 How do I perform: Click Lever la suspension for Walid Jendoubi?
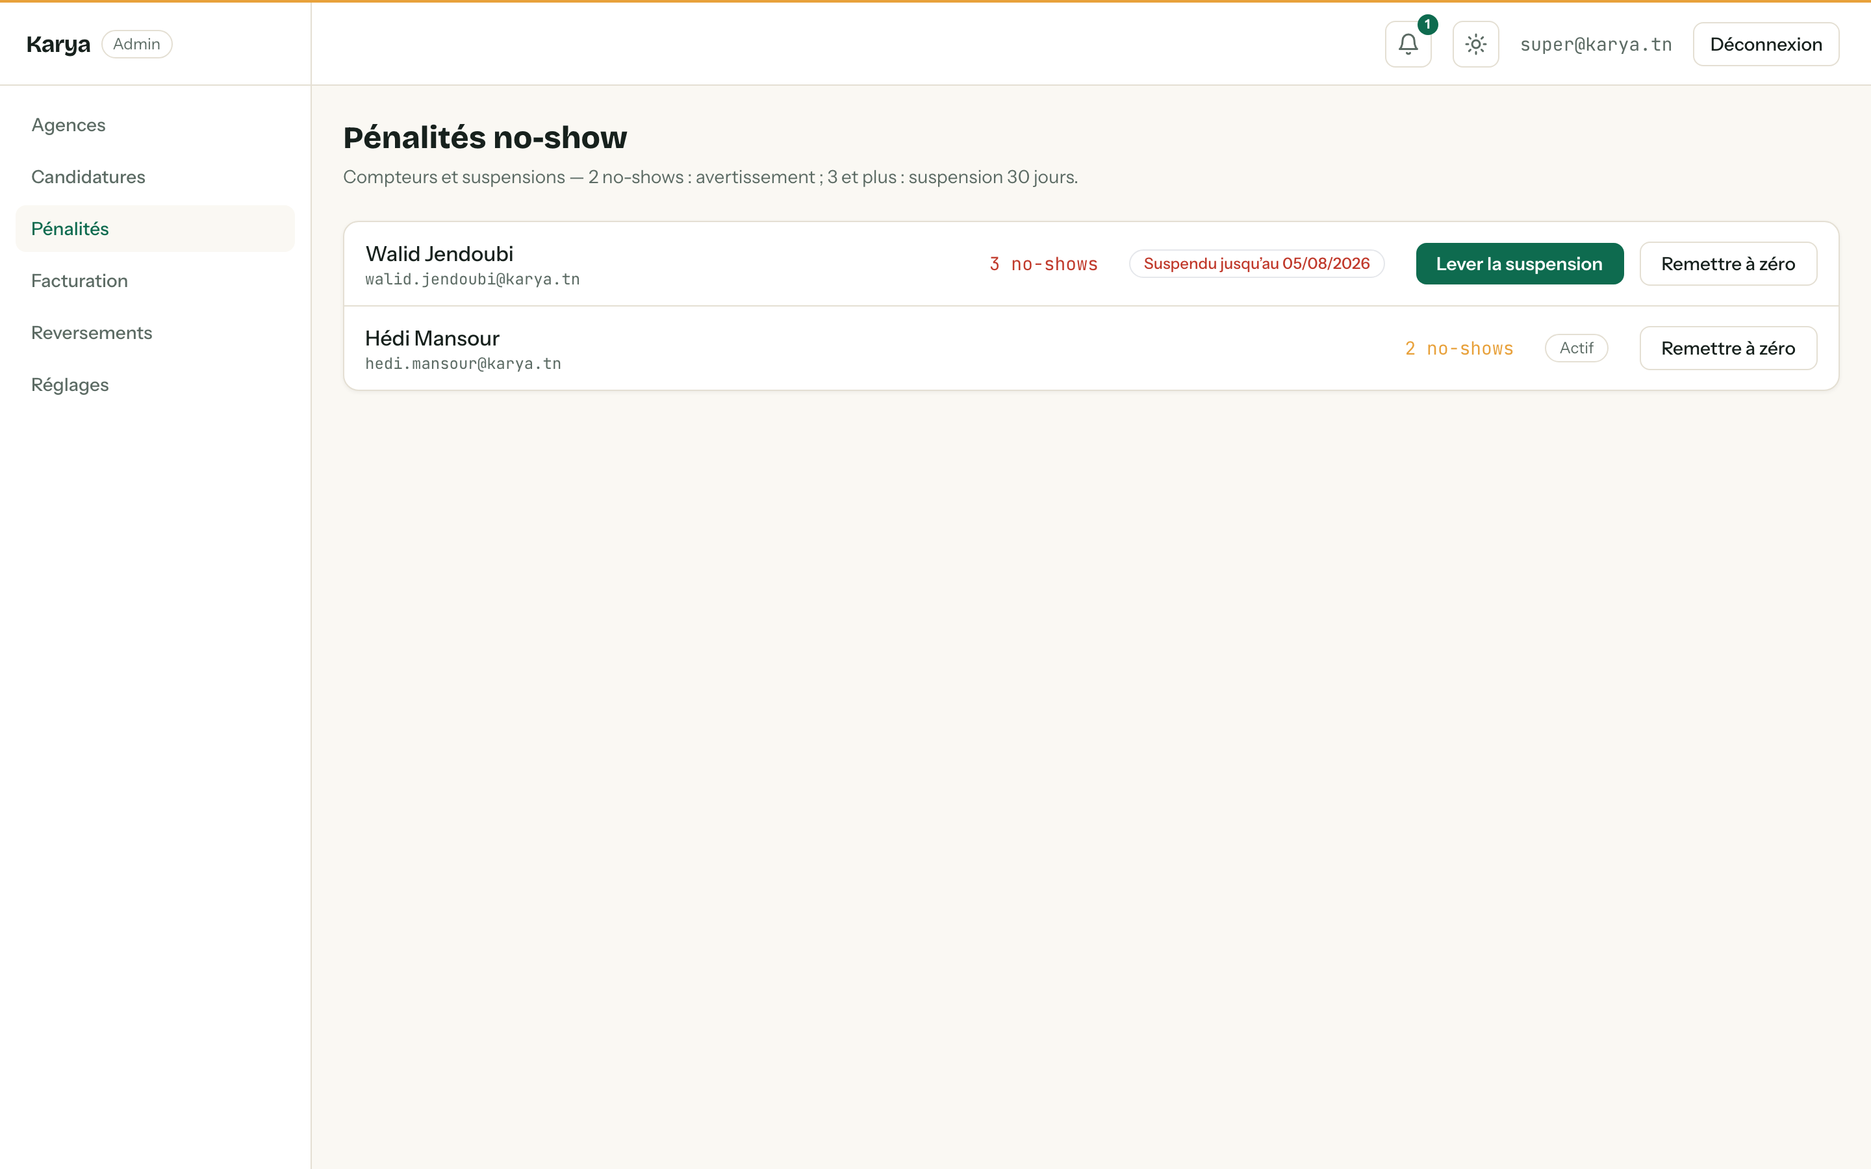pos(1520,264)
